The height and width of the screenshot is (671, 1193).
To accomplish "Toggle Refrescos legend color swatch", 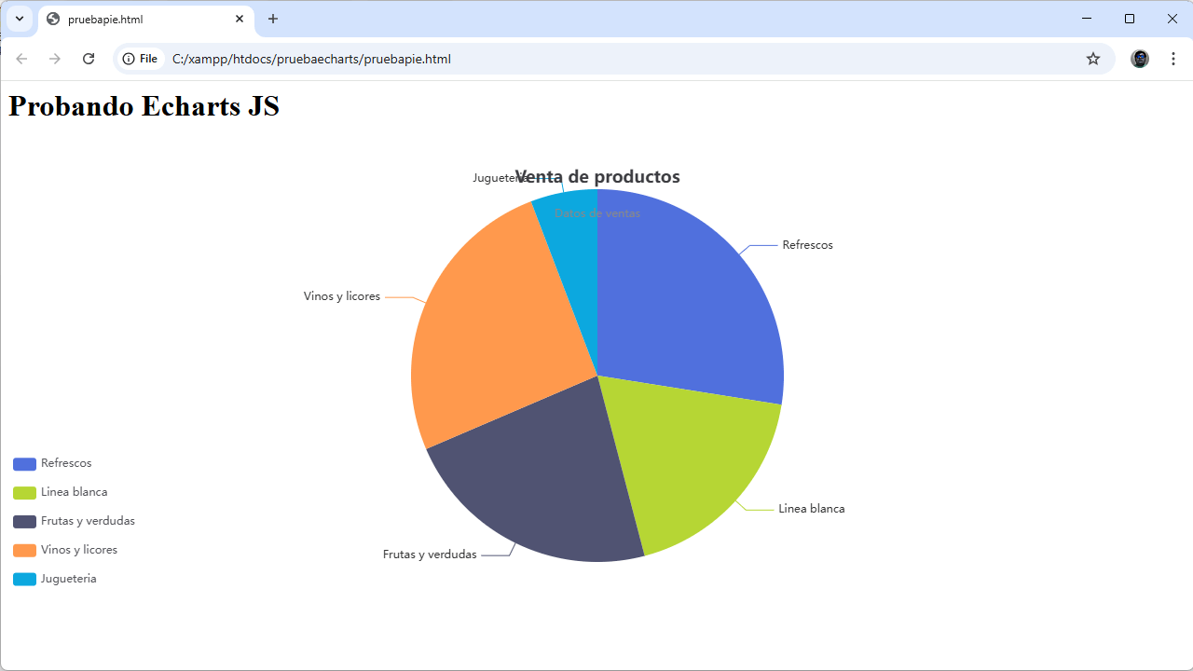I will [24, 464].
